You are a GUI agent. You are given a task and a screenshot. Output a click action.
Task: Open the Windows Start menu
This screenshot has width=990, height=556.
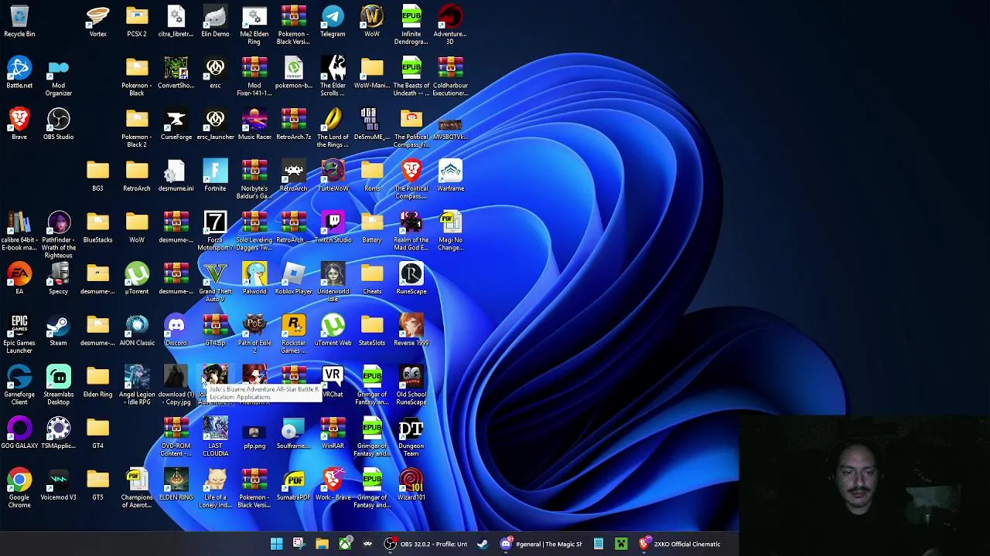point(276,544)
